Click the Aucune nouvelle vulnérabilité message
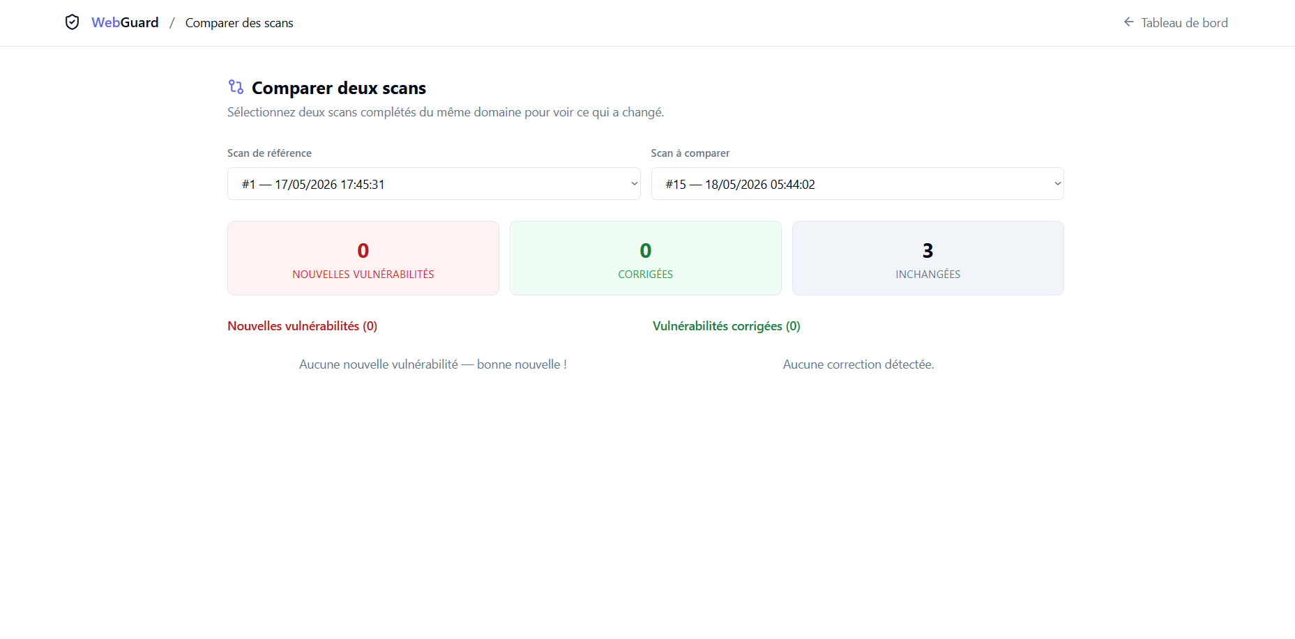Screen dimensions: 1295x639 tap(433, 364)
